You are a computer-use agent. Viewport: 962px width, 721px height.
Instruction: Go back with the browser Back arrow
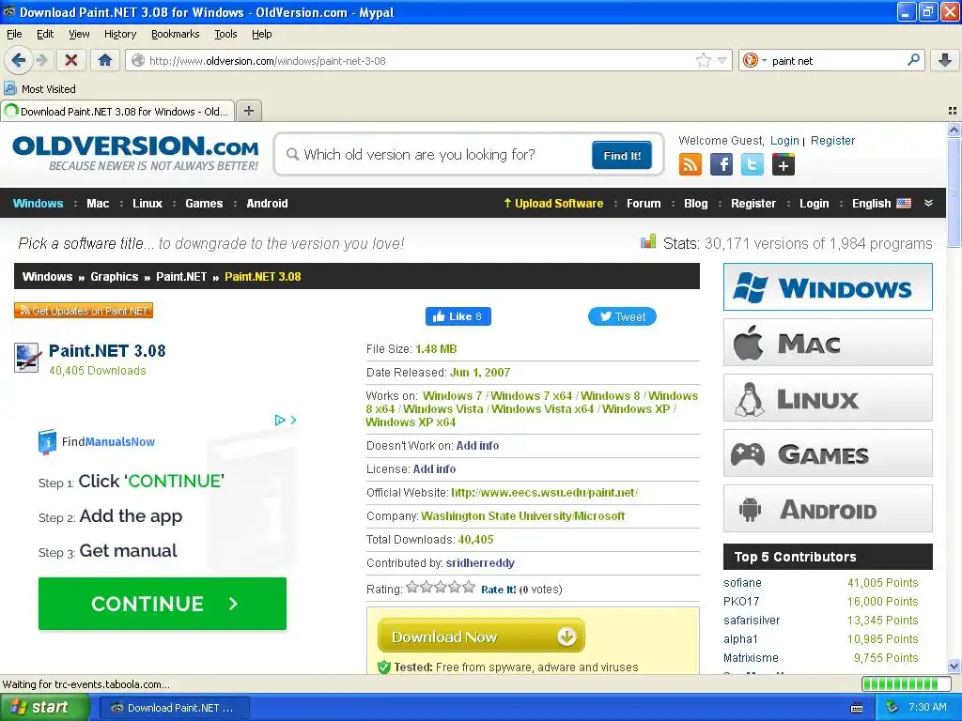click(x=18, y=60)
